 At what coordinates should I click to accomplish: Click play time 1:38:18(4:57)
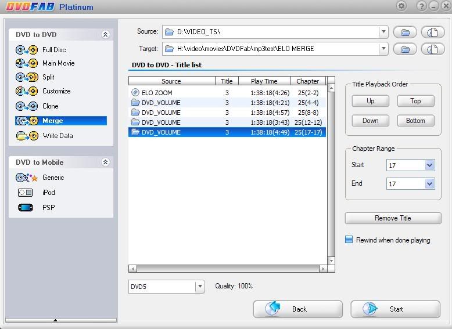[x=270, y=113]
